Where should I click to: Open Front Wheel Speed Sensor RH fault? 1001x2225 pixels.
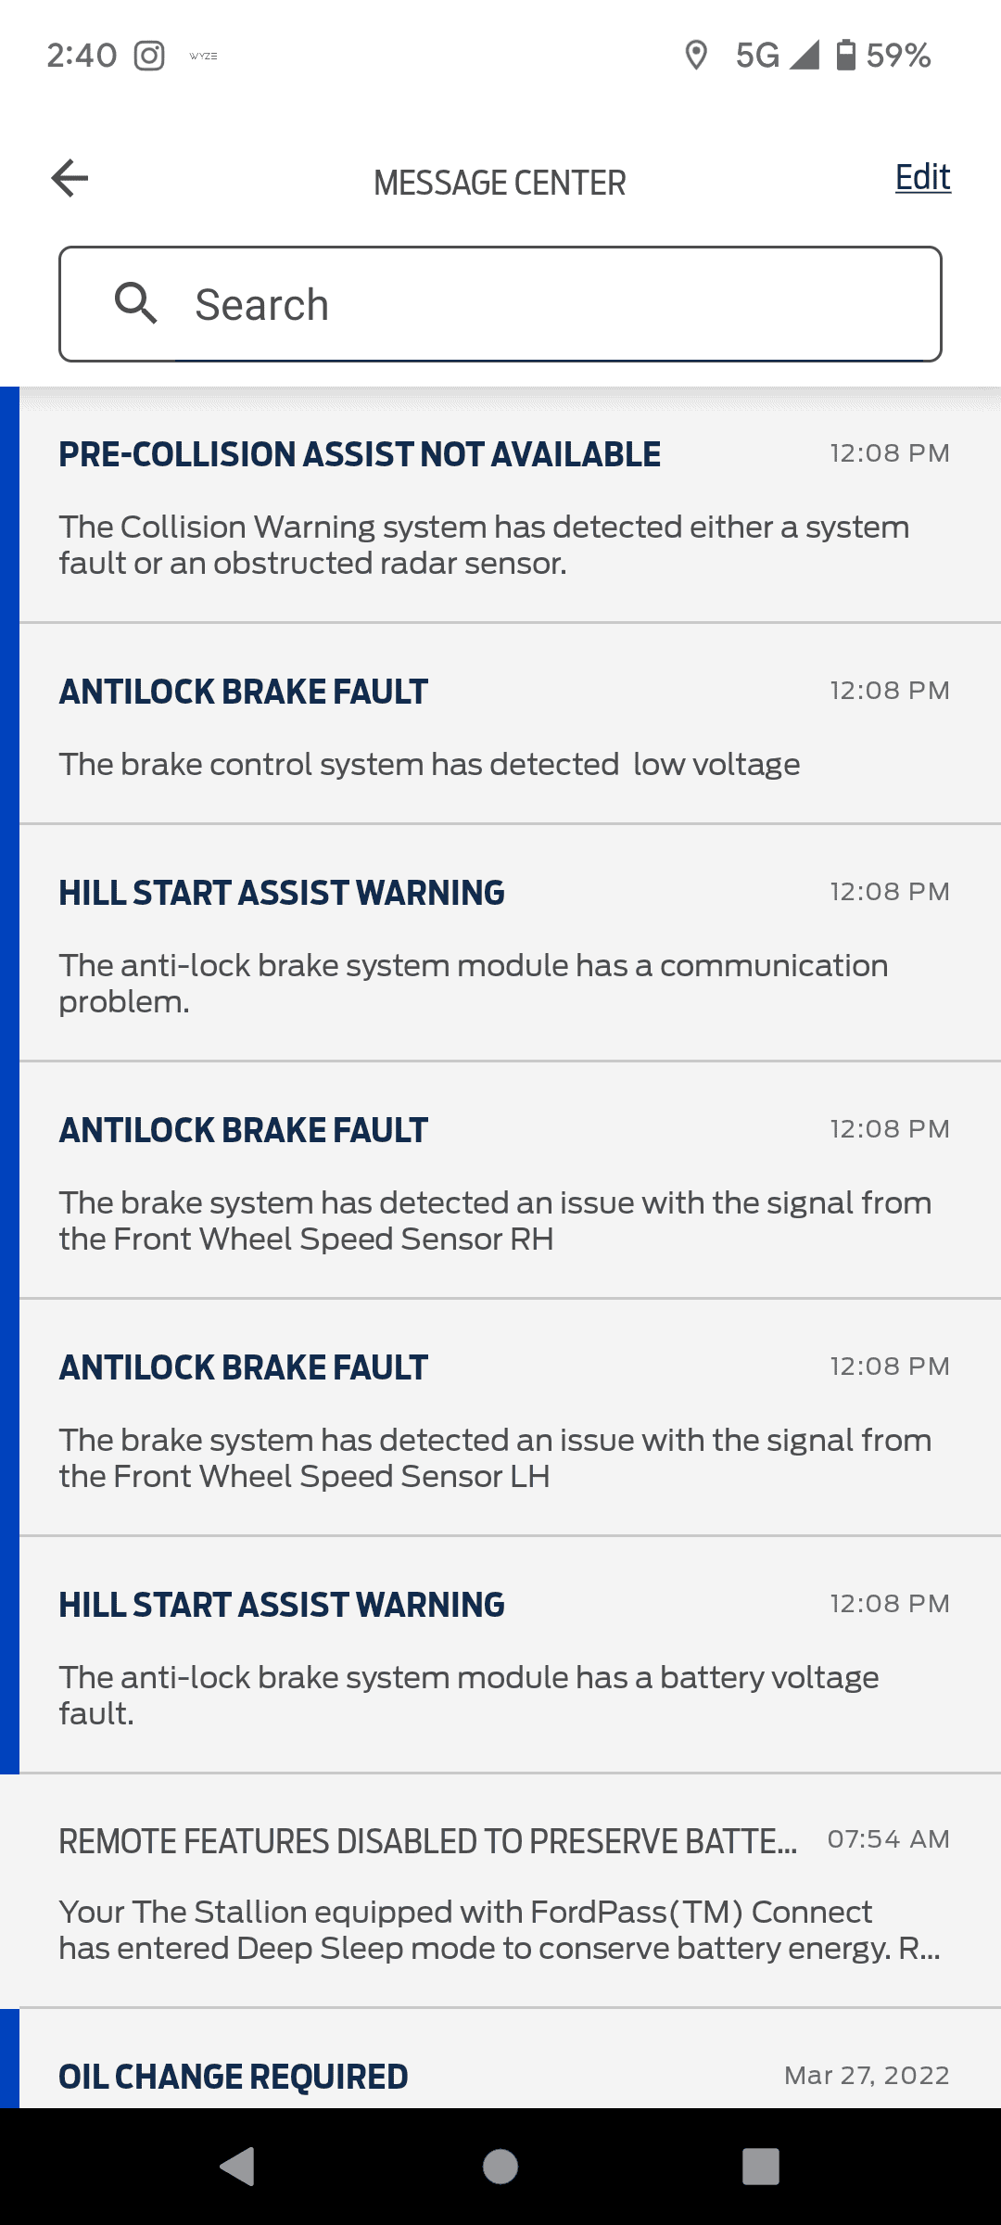[x=500, y=1181]
